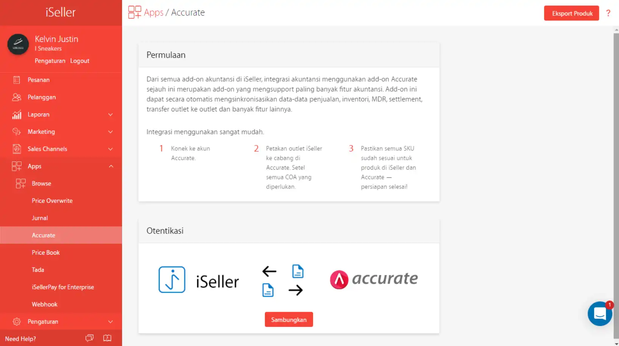This screenshot has width=619, height=346.
Task: Click the Kelvin Justin profile avatar
Action: click(x=18, y=44)
